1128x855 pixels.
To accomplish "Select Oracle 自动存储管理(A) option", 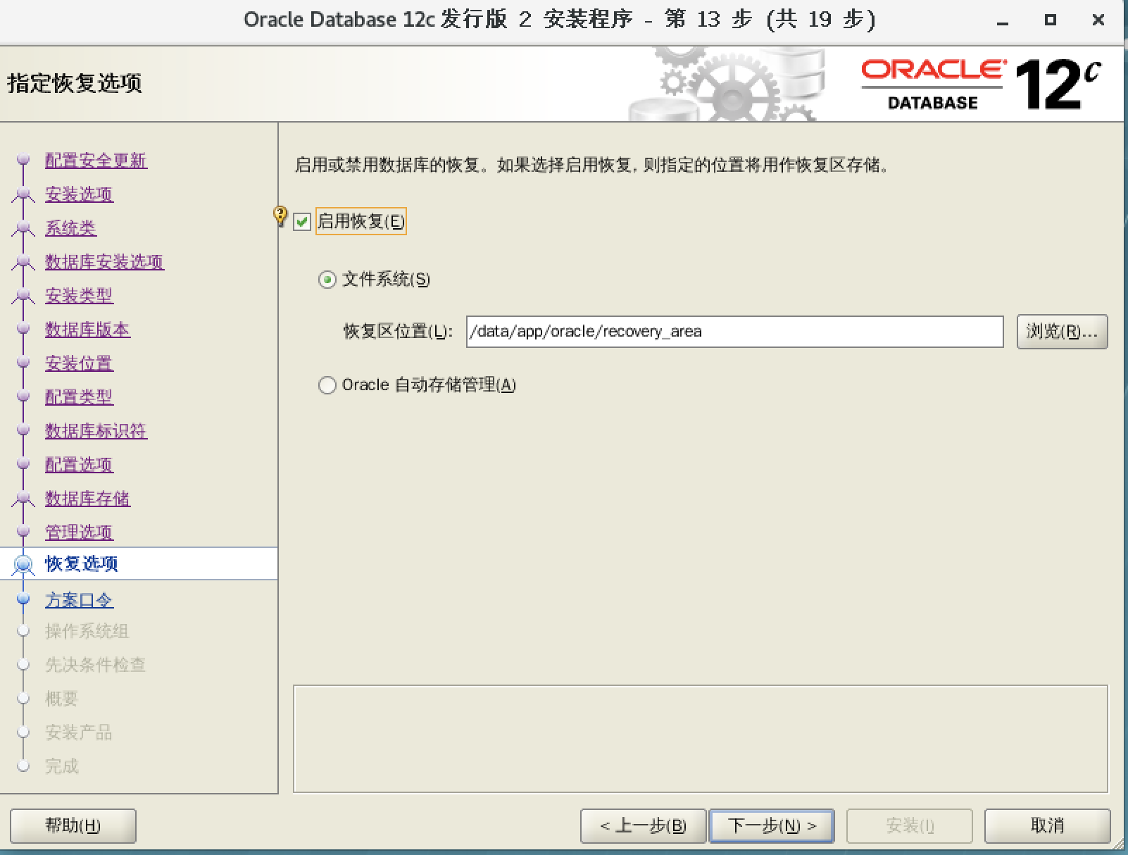I will (x=326, y=385).
